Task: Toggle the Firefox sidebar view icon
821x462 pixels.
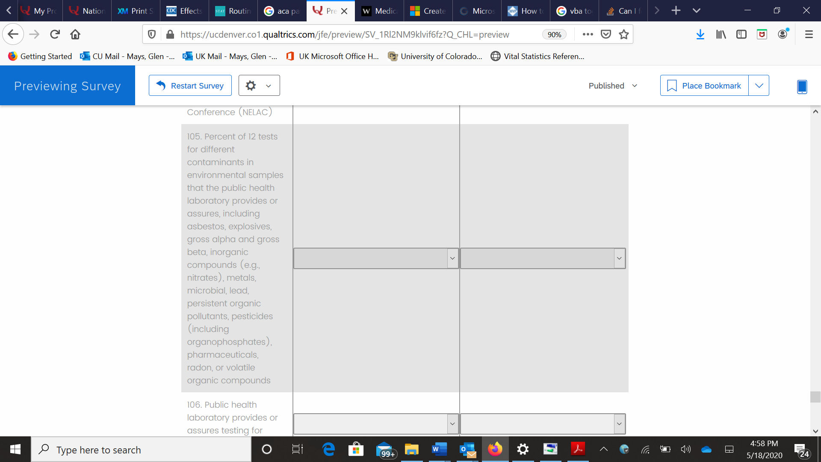Action: 741,34
